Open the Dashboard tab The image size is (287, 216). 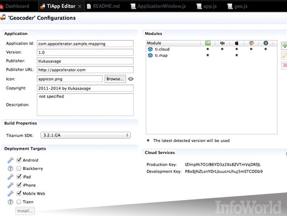click(15, 6)
